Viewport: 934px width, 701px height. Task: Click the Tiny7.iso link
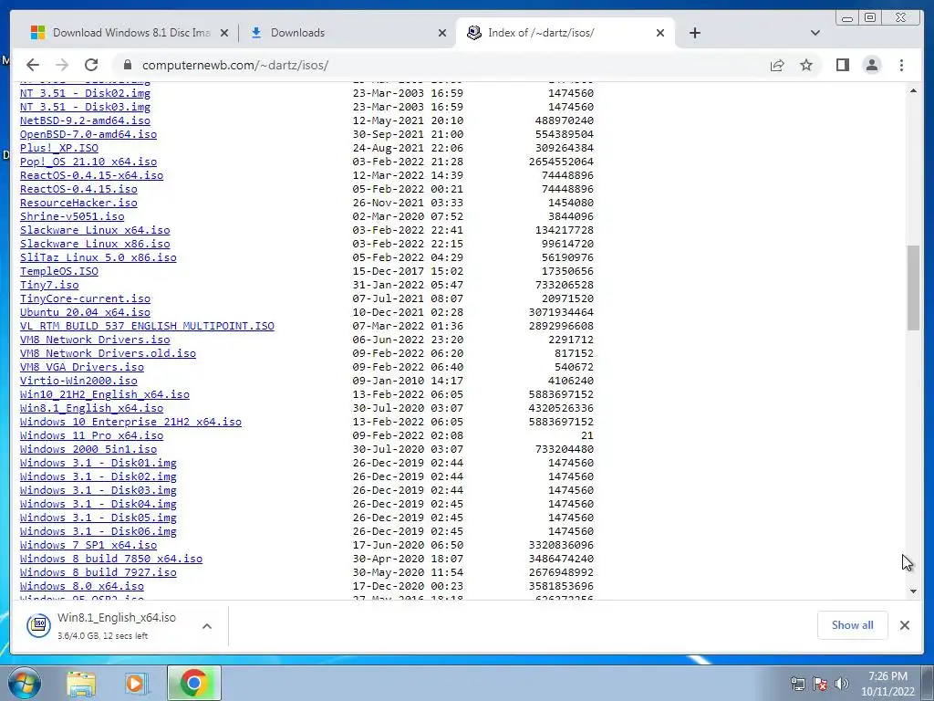pos(49,285)
